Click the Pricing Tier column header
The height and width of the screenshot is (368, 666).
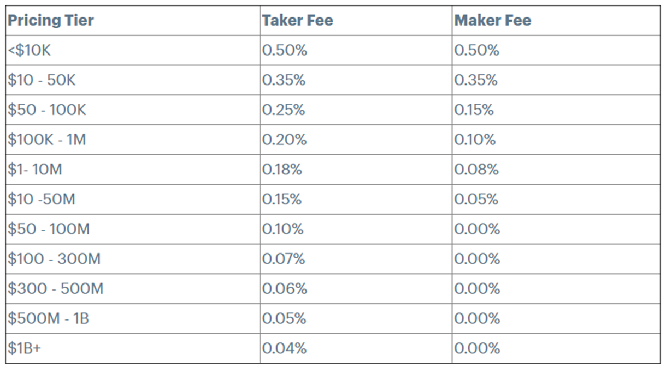pos(133,21)
